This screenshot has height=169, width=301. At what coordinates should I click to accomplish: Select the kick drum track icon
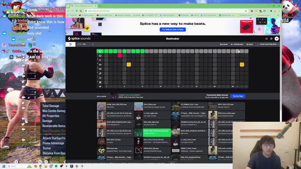pos(100,51)
